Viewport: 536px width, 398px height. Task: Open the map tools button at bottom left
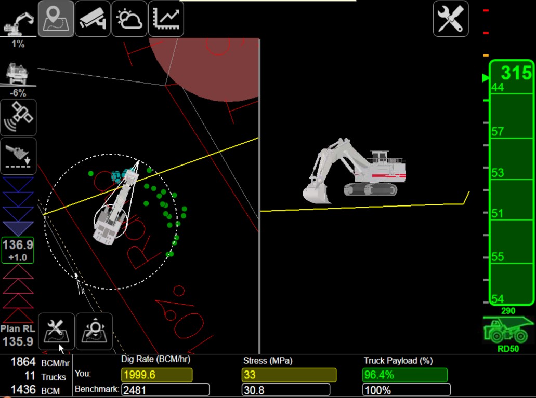pyautogui.click(x=56, y=332)
